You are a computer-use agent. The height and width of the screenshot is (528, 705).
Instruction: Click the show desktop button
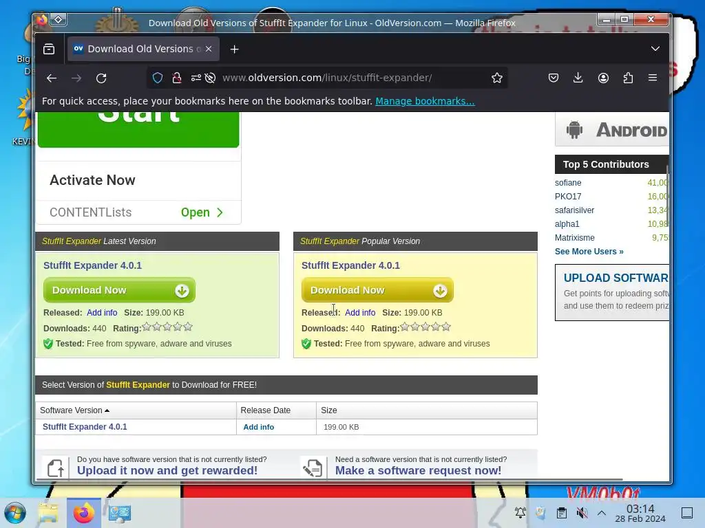pos(687,513)
